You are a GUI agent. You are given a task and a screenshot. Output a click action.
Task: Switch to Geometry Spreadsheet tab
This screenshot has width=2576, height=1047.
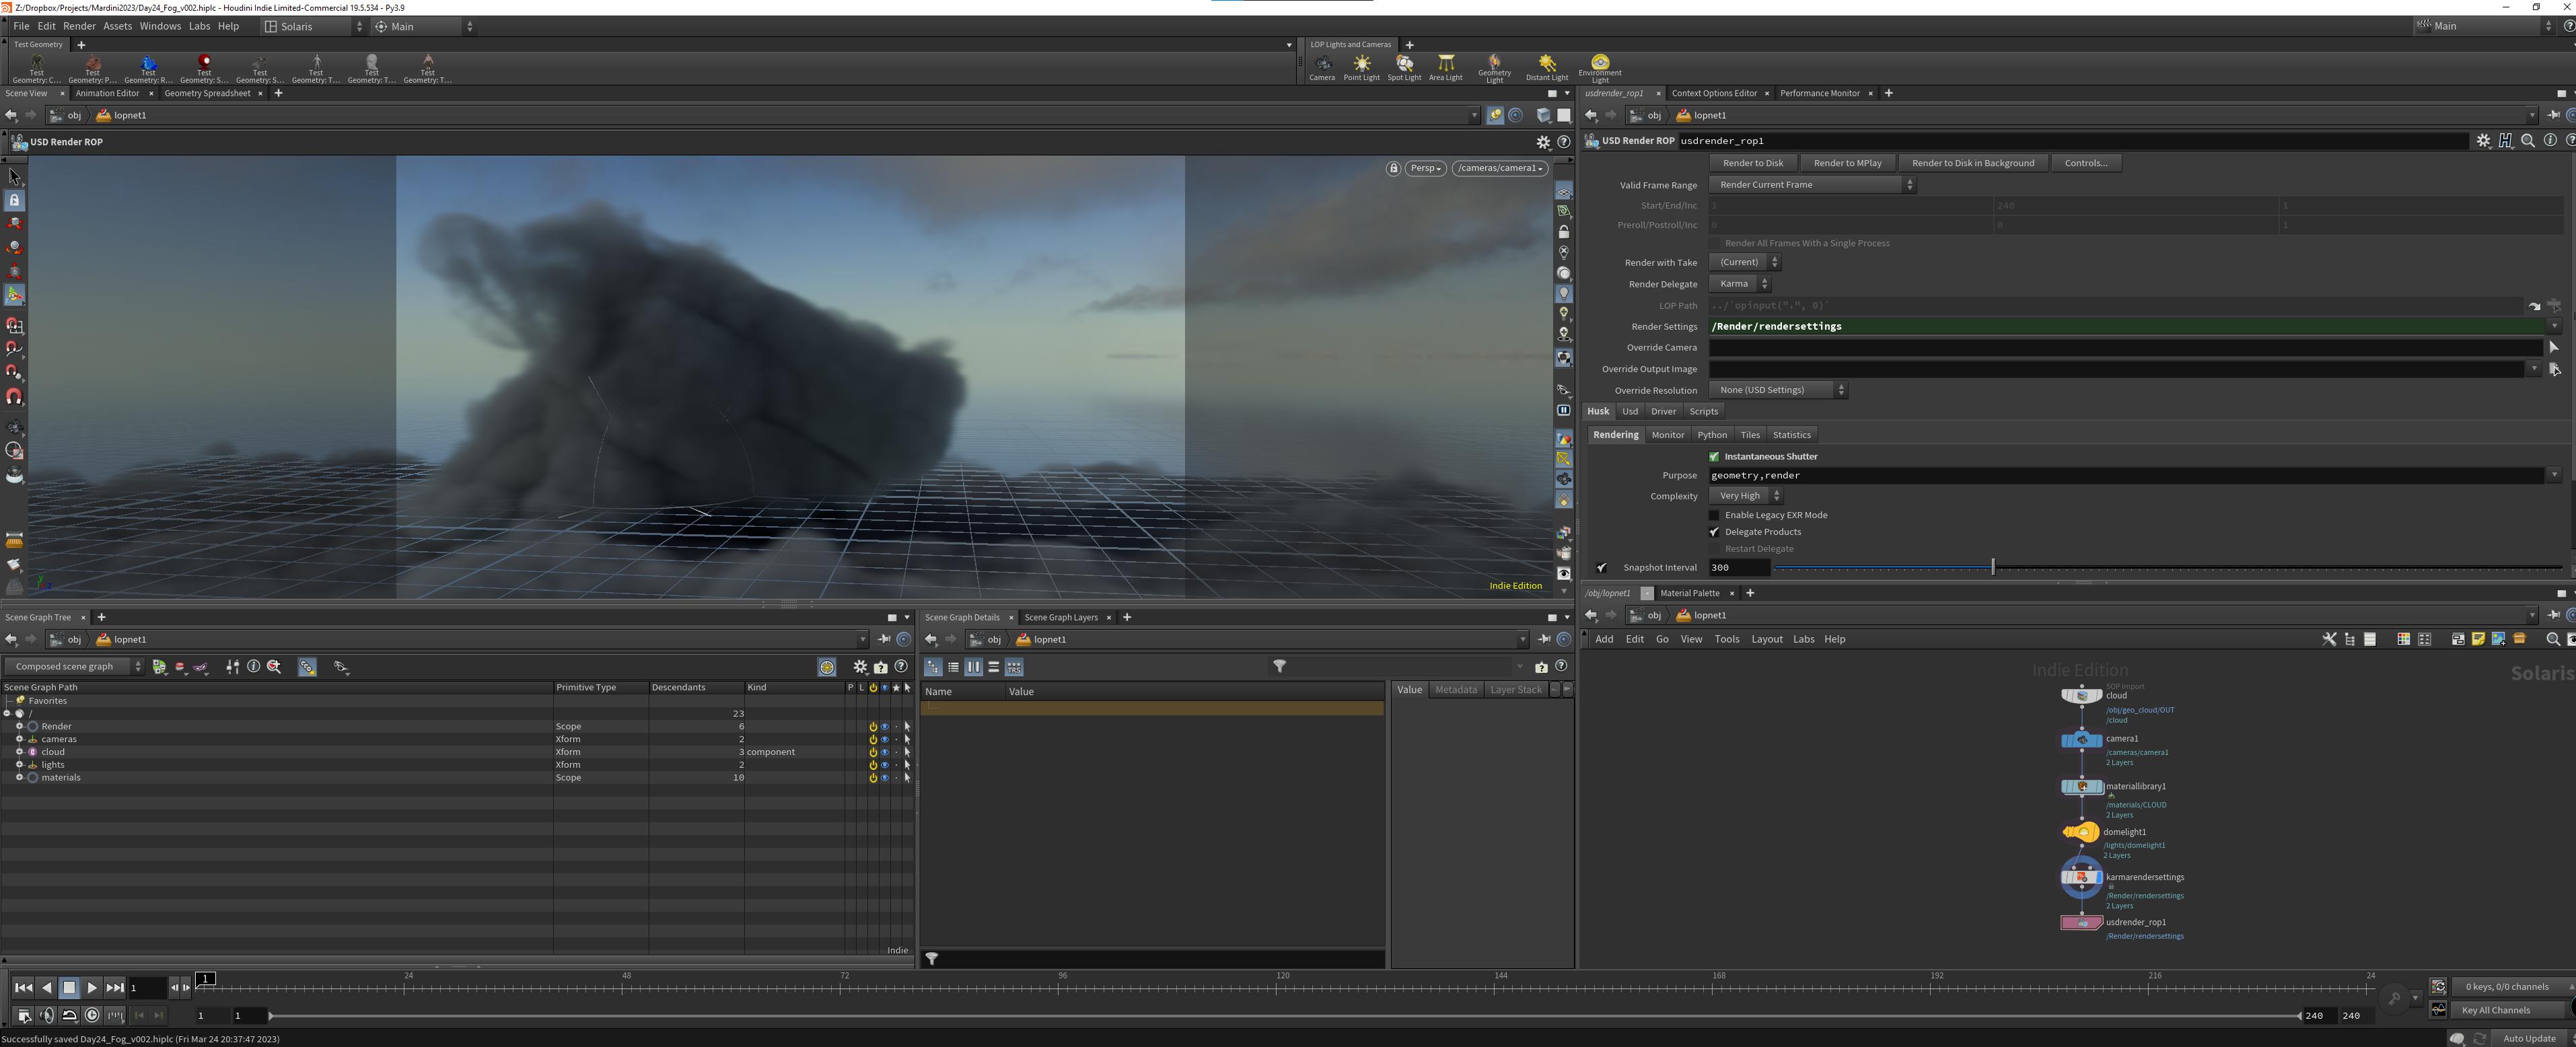pyautogui.click(x=207, y=93)
